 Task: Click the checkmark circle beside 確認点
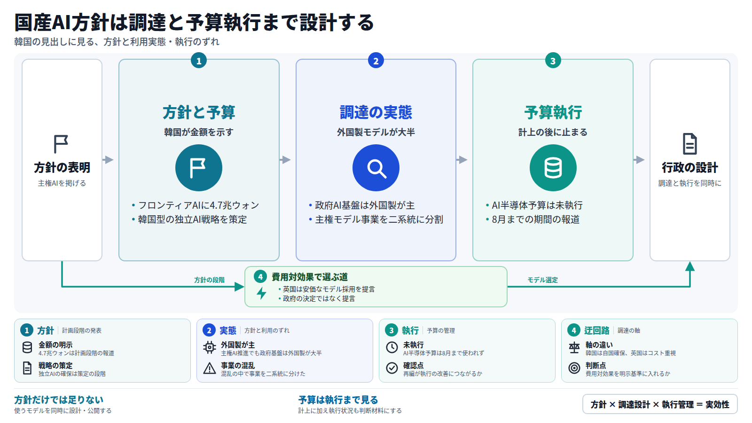tap(392, 368)
